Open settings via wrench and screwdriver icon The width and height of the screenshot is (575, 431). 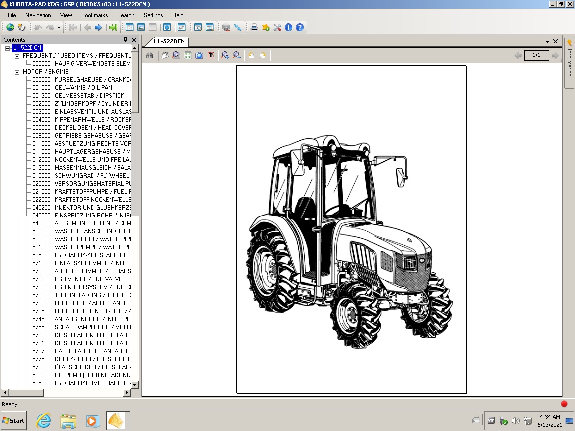[x=277, y=27]
